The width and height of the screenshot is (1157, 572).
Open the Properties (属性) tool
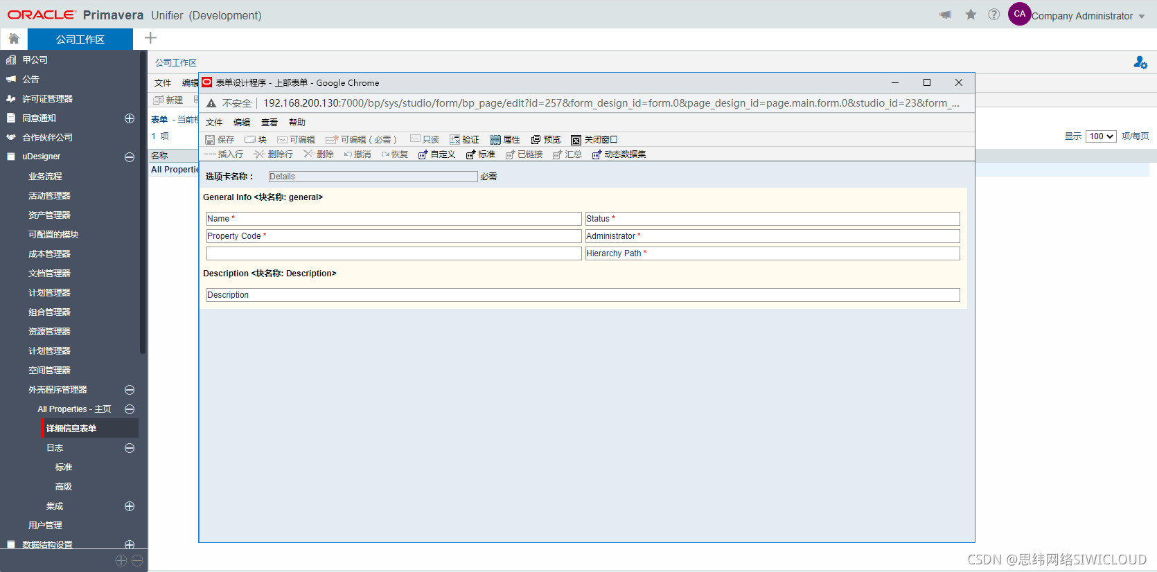[495, 140]
